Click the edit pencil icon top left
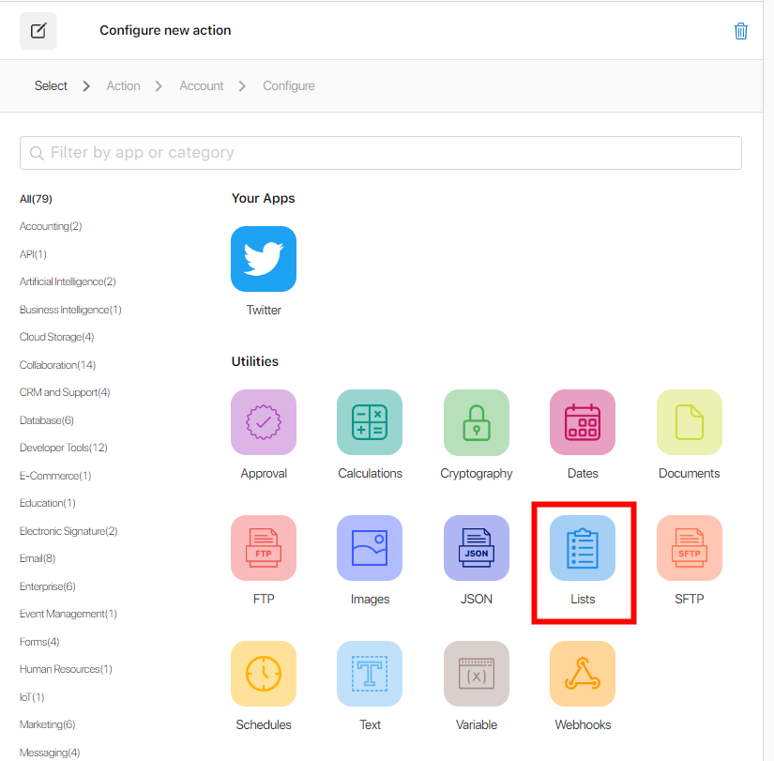Viewport: 774px width, 761px height. (x=38, y=30)
